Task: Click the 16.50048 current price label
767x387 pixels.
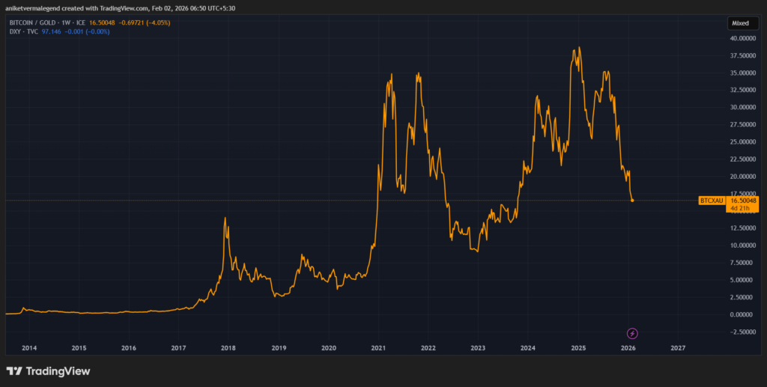Action: pyautogui.click(x=743, y=201)
